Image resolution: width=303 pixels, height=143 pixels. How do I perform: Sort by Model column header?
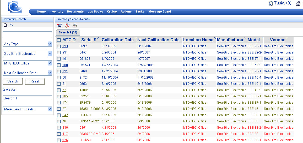tap(254, 40)
